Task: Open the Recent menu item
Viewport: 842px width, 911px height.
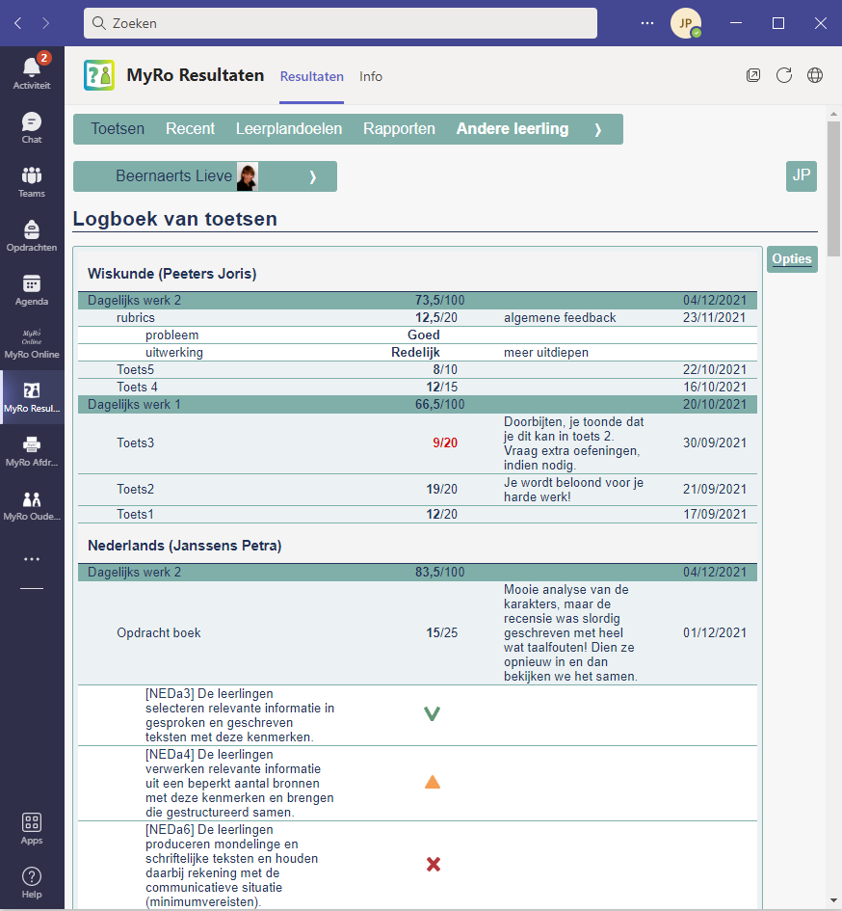Action: (x=190, y=129)
